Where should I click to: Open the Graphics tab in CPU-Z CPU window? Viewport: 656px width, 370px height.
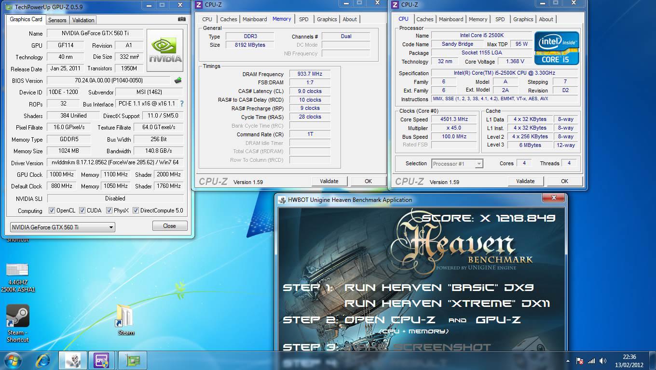[x=523, y=19]
